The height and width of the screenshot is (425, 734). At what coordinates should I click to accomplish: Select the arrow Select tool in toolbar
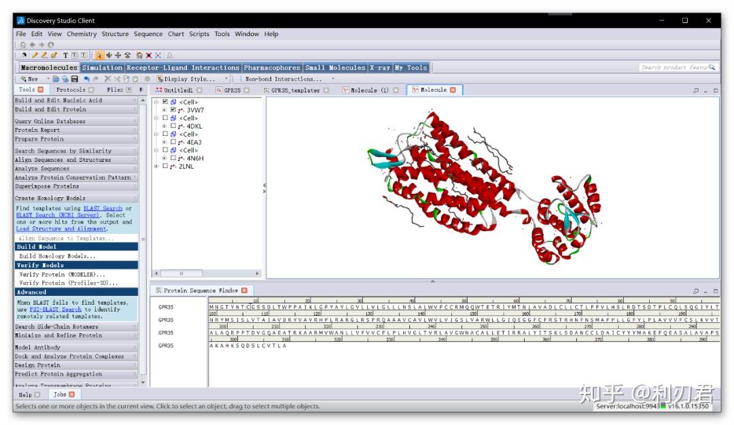pos(99,55)
